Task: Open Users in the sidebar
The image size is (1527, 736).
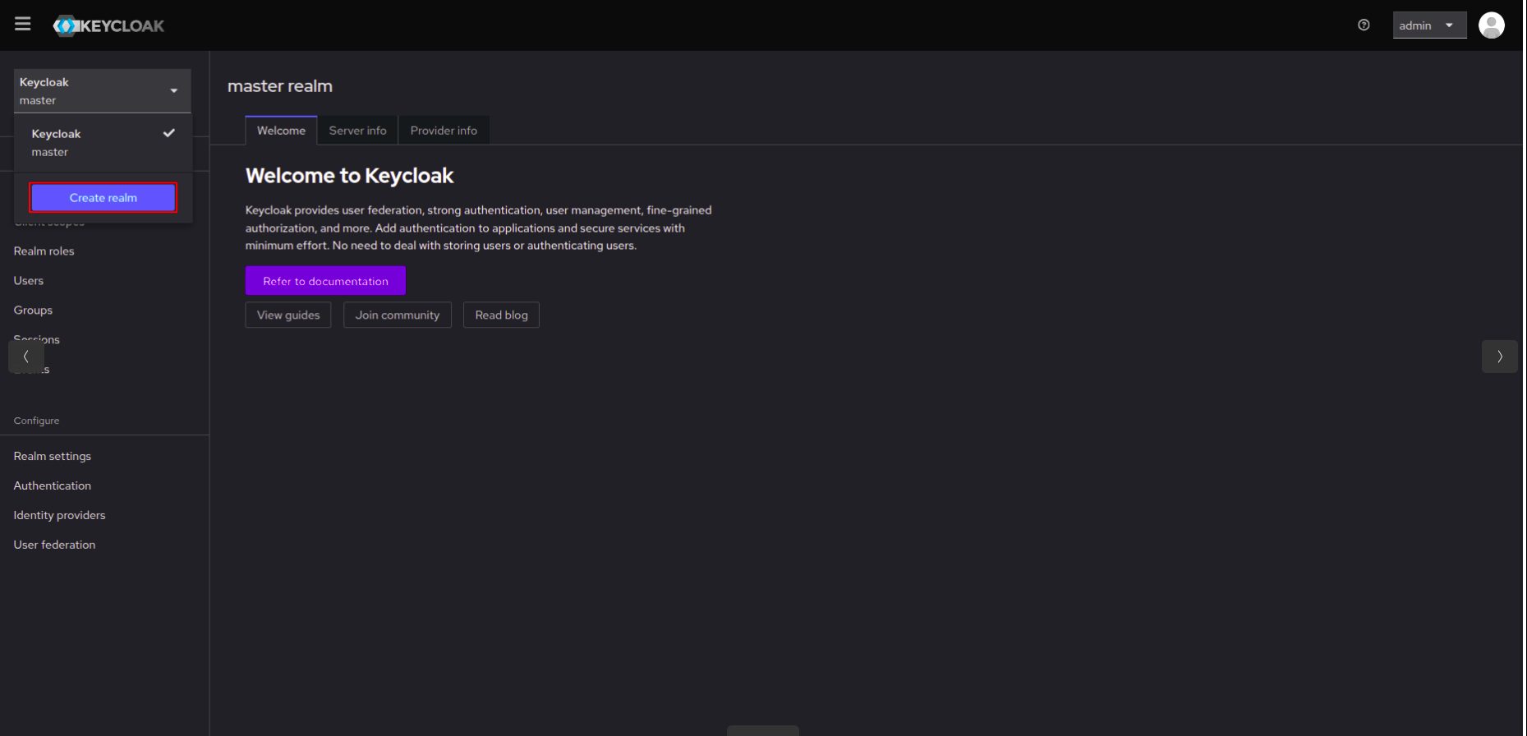Action: pyautogui.click(x=29, y=281)
